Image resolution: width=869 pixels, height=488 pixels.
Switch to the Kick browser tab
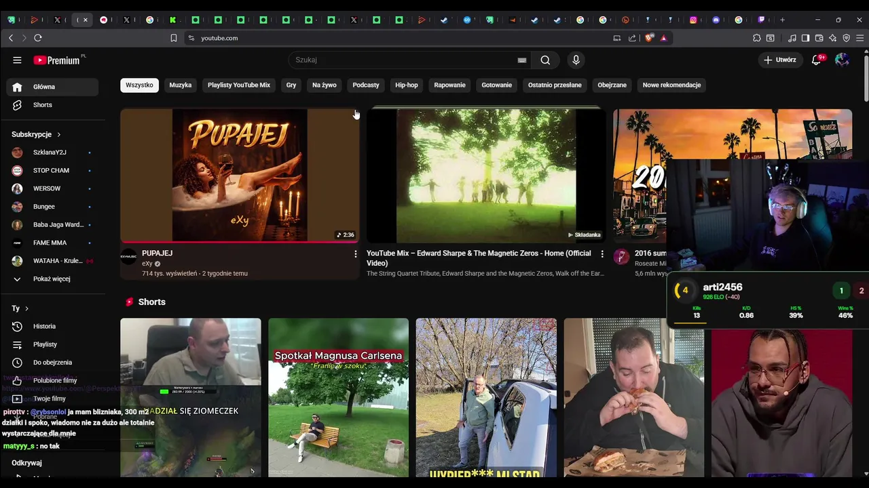pyautogui.click(x=172, y=20)
